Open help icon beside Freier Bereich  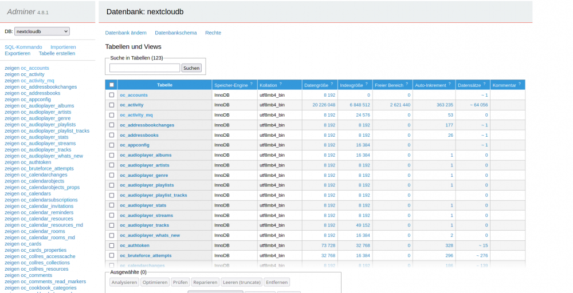tap(407, 84)
